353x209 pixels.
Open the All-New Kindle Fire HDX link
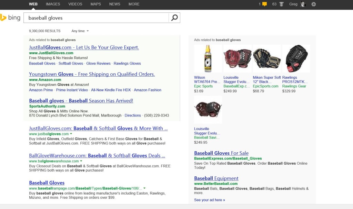click(x=111, y=90)
